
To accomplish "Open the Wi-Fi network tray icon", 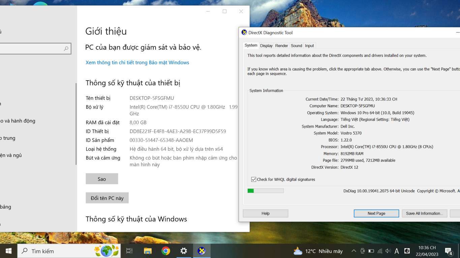I will 380,251.
